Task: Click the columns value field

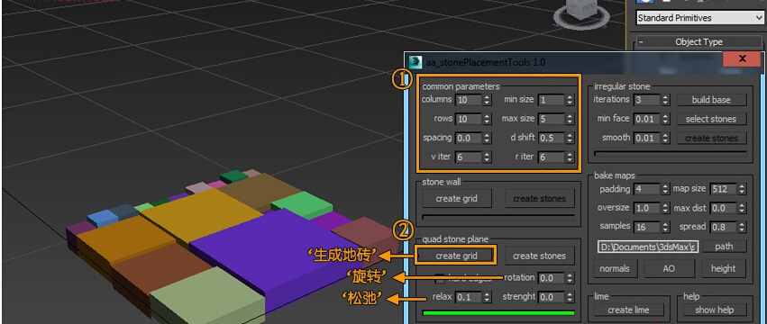Action: click(x=468, y=100)
